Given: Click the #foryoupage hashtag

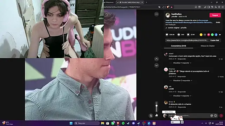Looking at the screenshot, I should pyautogui.click(x=203, y=20).
